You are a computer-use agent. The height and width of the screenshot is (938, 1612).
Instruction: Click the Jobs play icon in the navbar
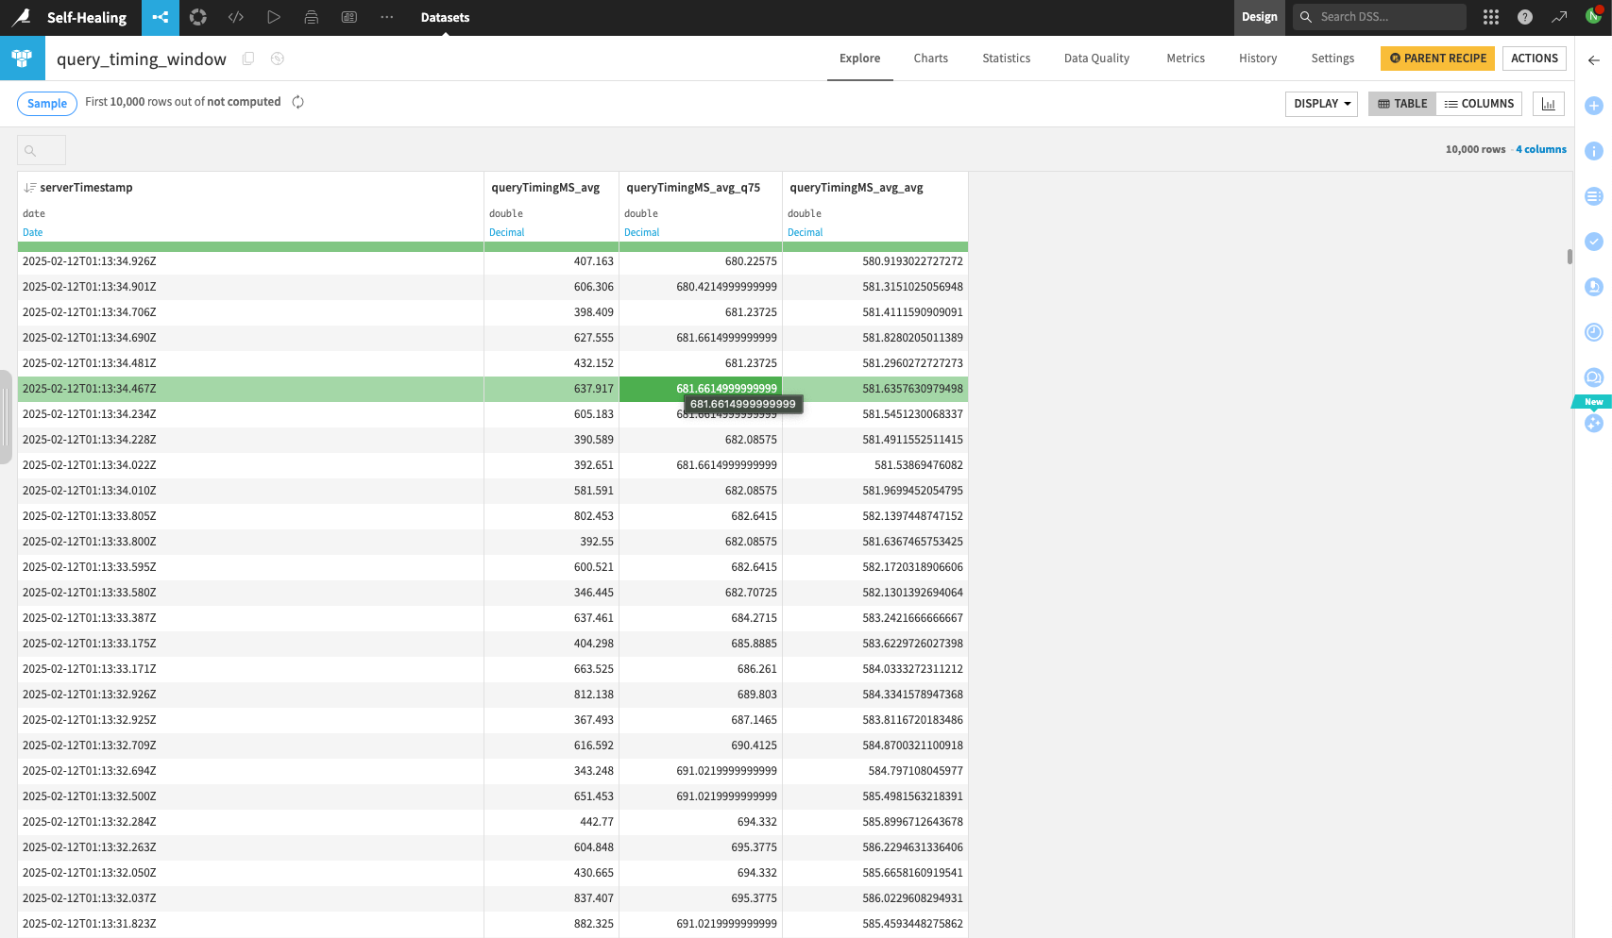point(274,17)
